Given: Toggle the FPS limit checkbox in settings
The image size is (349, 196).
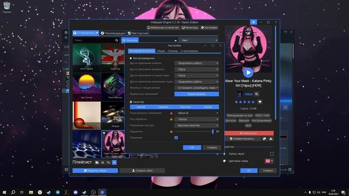Looking at the screenshot, I should 176,138.
